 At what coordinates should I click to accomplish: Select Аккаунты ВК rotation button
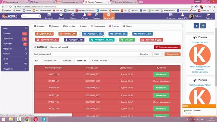pyautogui.click(x=93, y=34)
